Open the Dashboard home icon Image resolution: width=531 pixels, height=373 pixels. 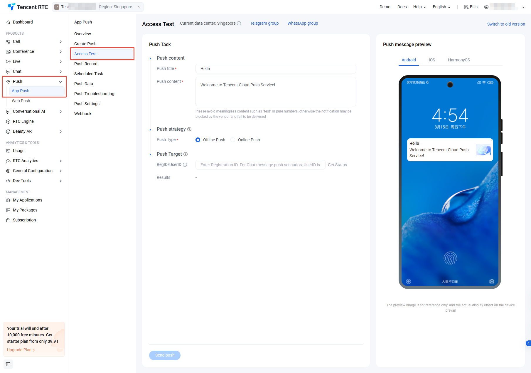(x=8, y=22)
